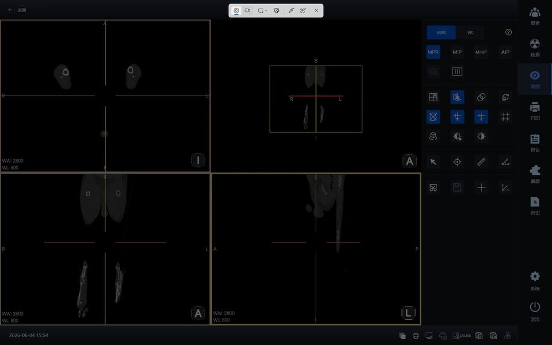Click the monitor icon in status bar
The width and height of the screenshot is (552, 345).
point(429,335)
